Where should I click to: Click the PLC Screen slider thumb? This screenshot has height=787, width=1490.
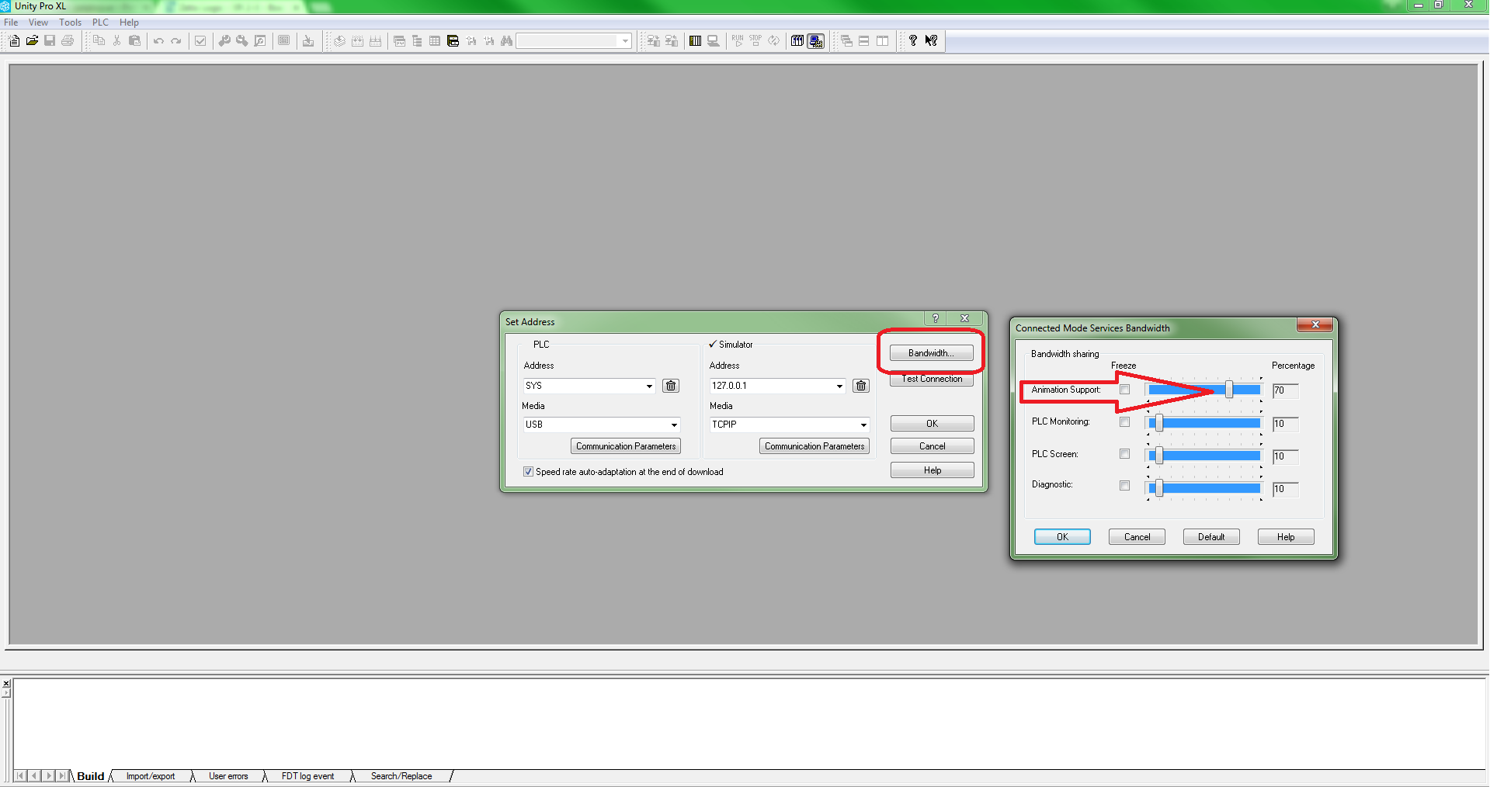coord(1159,455)
